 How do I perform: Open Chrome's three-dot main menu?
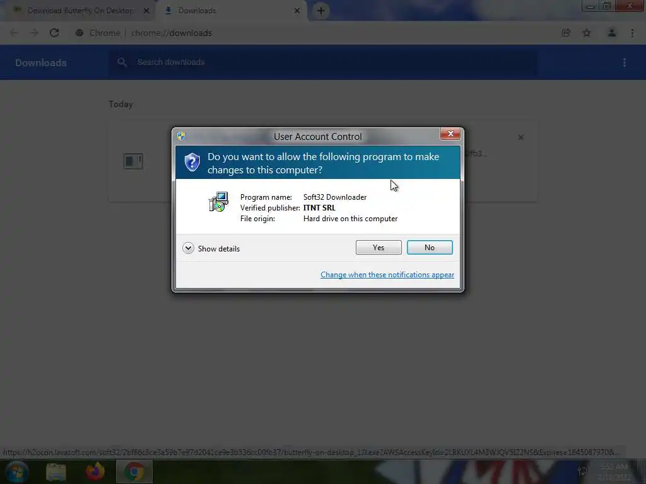(632, 33)
